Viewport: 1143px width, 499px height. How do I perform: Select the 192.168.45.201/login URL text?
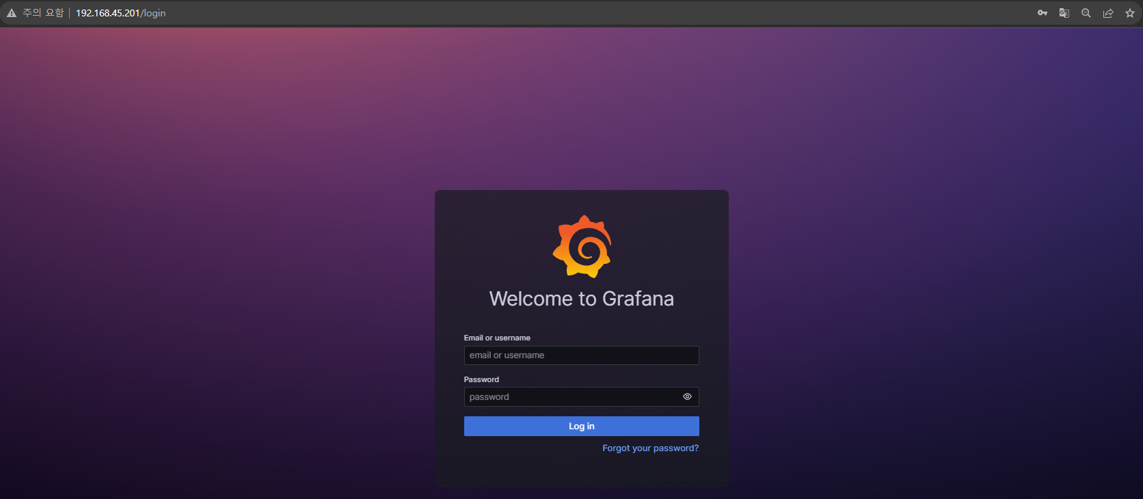point(120,13)
